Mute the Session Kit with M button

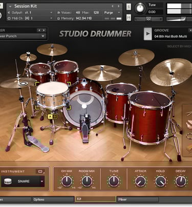(129, 17)
